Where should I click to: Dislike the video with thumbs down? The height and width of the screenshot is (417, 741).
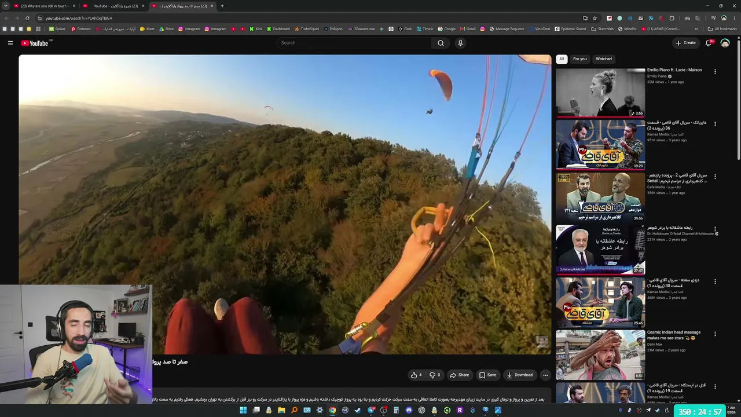[x=435, y=375]
